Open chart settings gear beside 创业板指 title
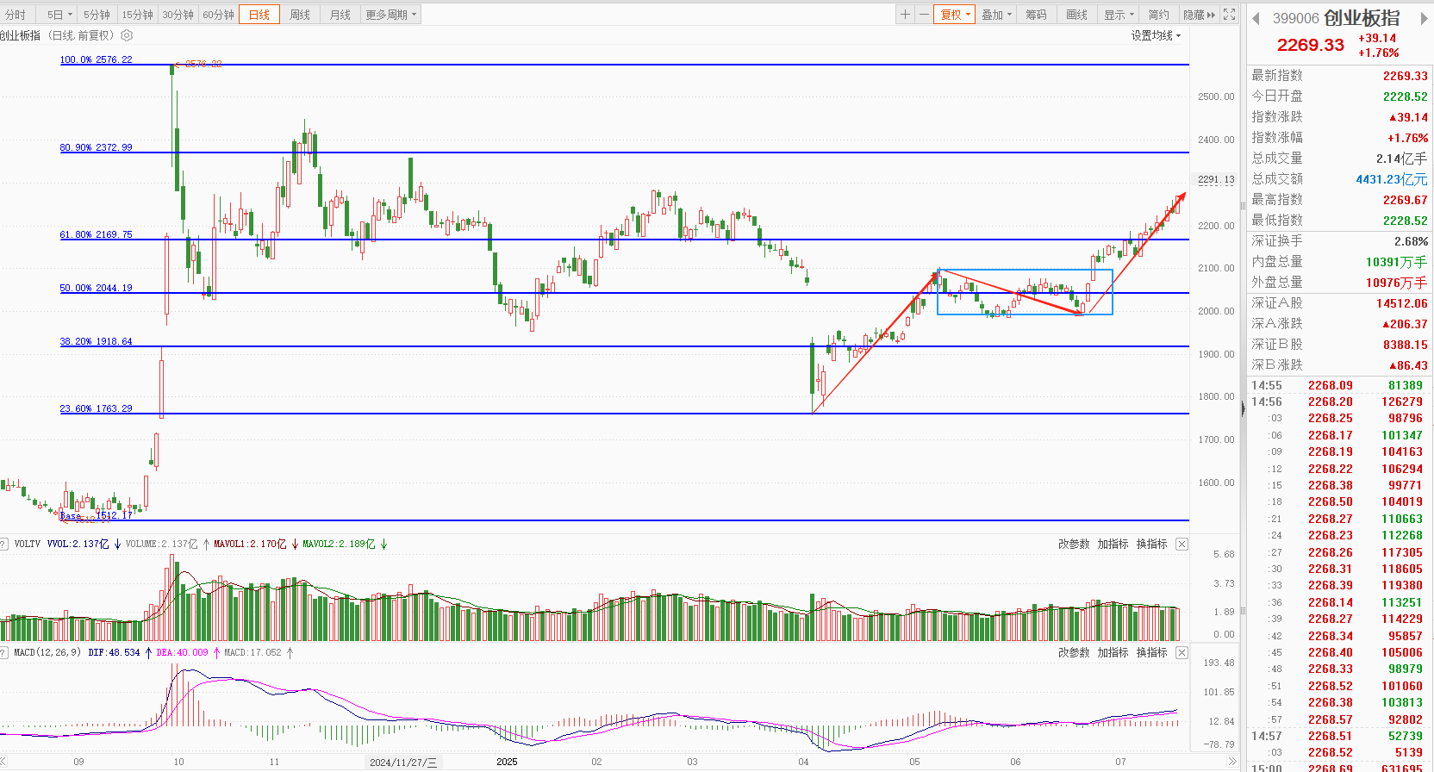Screen dimensions: 1434x772 pos(127,35)
